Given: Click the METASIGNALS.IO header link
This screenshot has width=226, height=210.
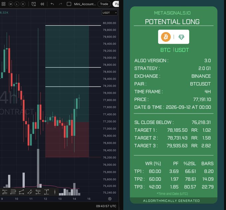Looking at the screenshot, I should pyautogui.click(x=172, y=13).
